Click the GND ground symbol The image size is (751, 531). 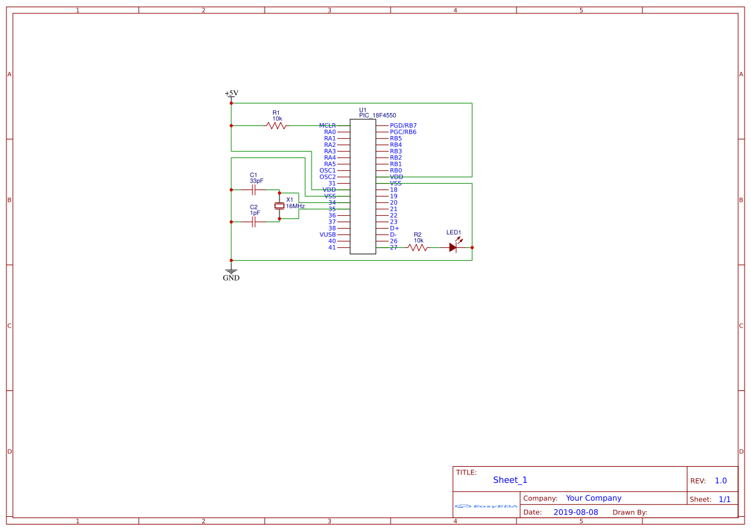pos(231,270)
